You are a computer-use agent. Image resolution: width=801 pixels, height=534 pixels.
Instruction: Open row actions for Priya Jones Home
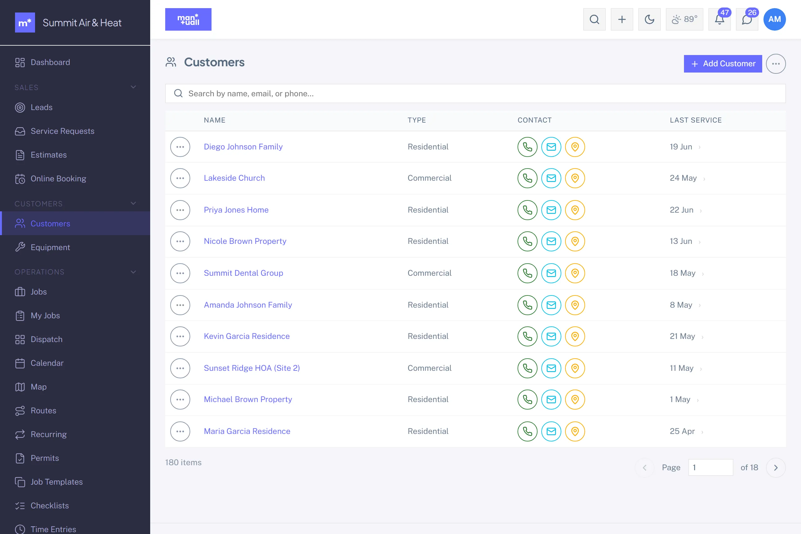[180, 210]
